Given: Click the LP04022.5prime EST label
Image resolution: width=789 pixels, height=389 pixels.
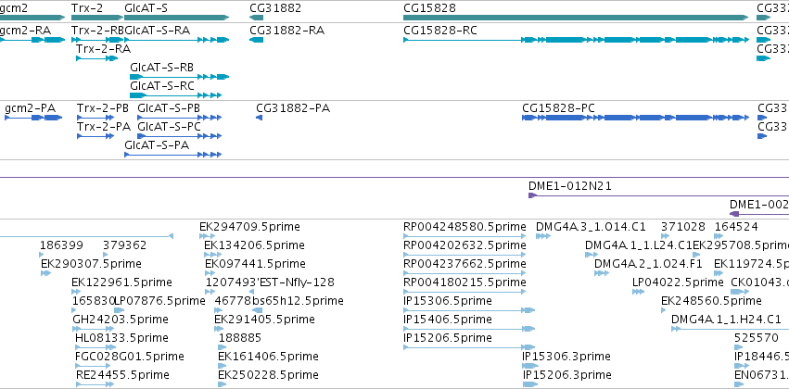Looking at the screenshot, I should (x=678, y=282).
